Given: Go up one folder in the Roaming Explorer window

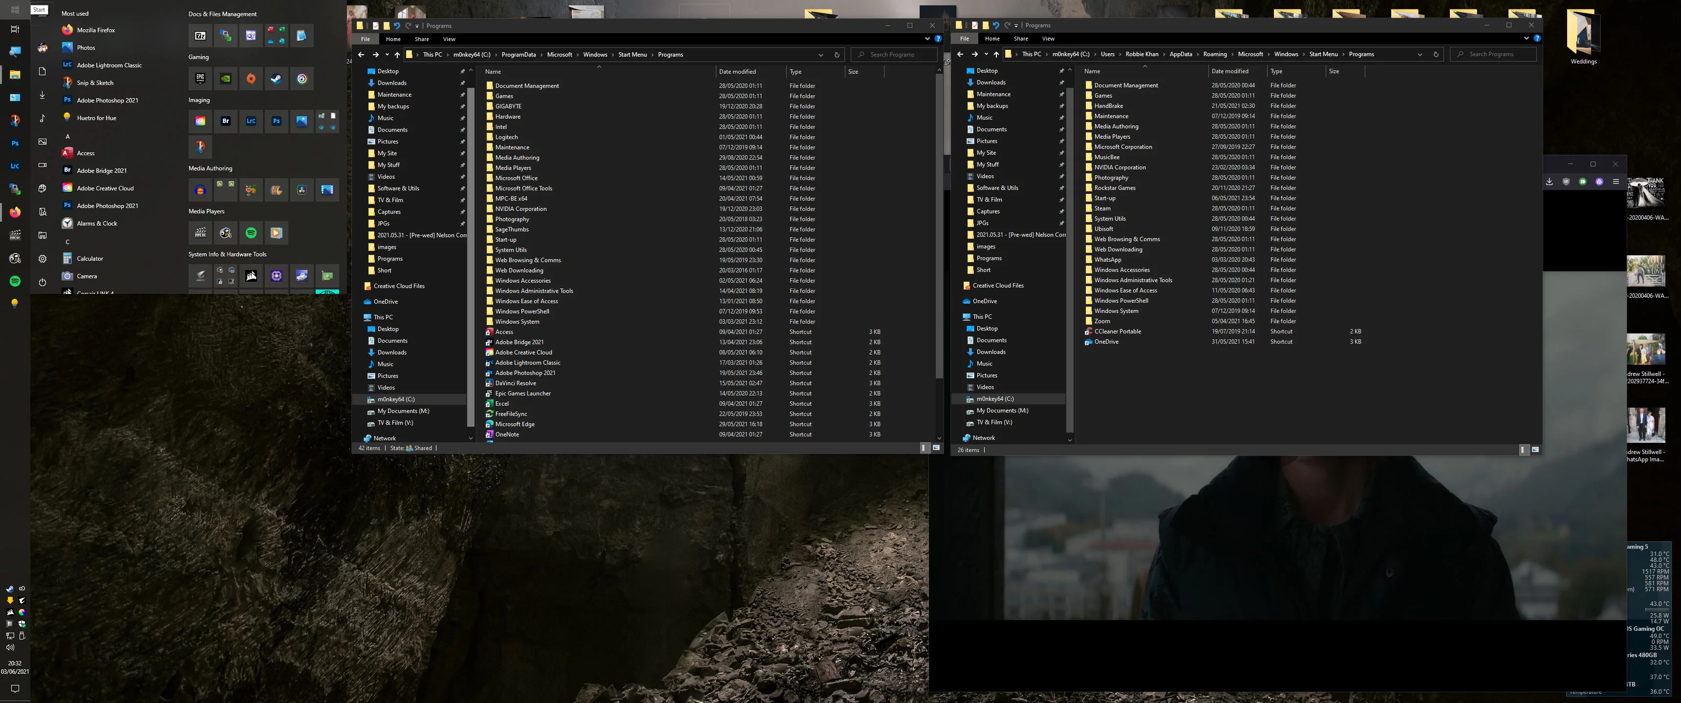Looking at the screenshot, I should tap(996, 55).
